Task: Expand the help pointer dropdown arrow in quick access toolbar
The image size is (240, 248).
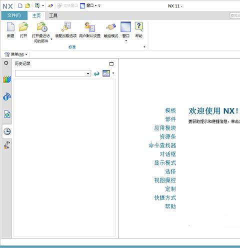Action: coord(43,6)
